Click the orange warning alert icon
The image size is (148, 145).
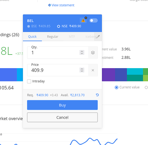tap(83, 20)
